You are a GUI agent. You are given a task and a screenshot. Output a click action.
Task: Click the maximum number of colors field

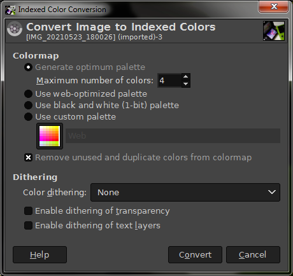(169, 81)
